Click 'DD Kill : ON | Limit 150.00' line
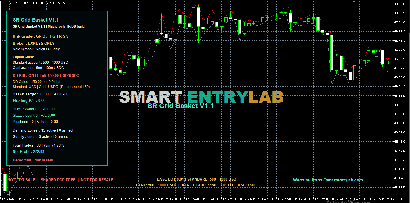 click(x=46, y=76)
